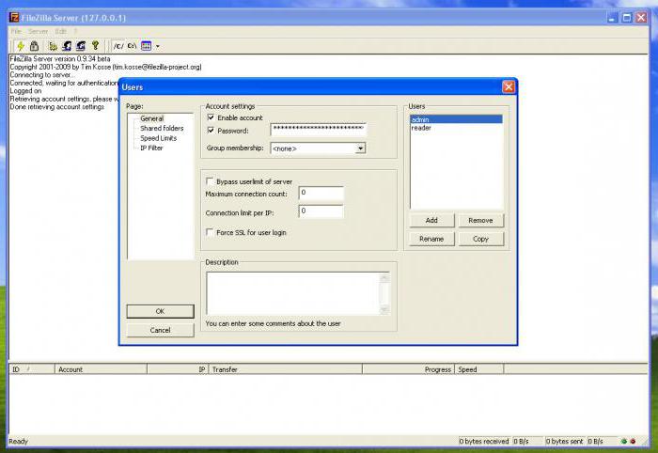Sort by the IP column header

coord(178,369)
